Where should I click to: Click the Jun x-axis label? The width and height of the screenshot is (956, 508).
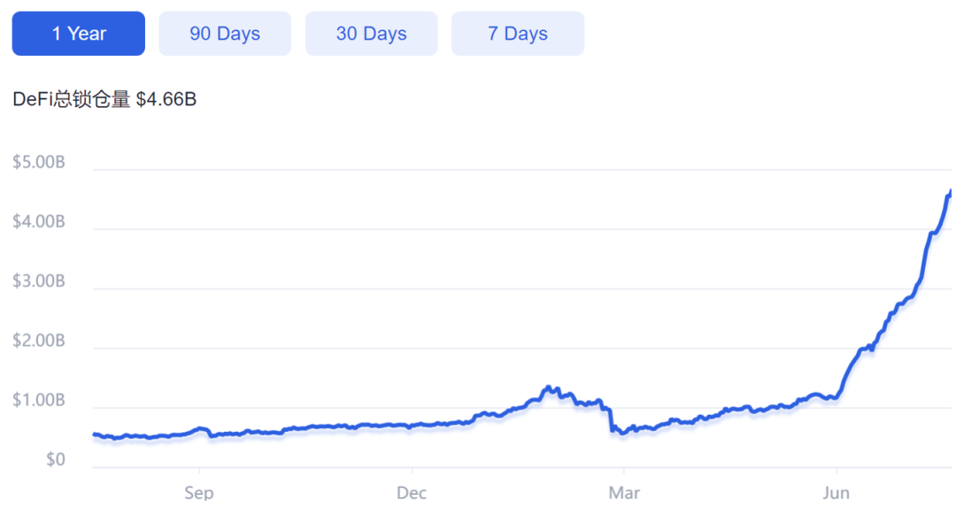click(836, 493)
